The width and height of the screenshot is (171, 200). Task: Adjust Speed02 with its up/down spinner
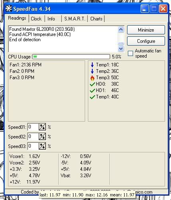(x=42, y=136)
